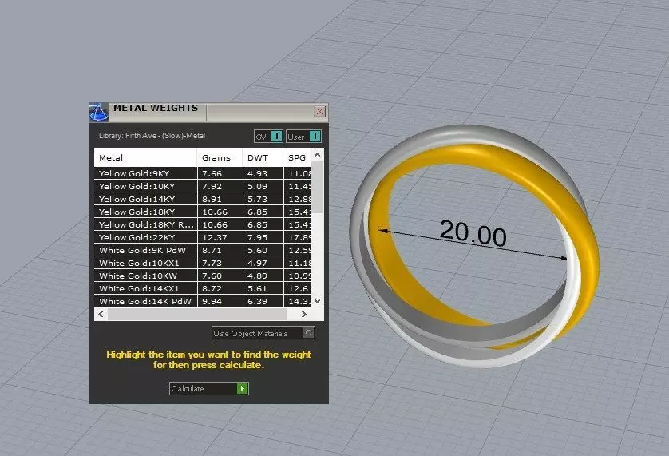669x456 pixels.
Task: Click the horizontal scroll left arrow
Action: tap(101, 314)
